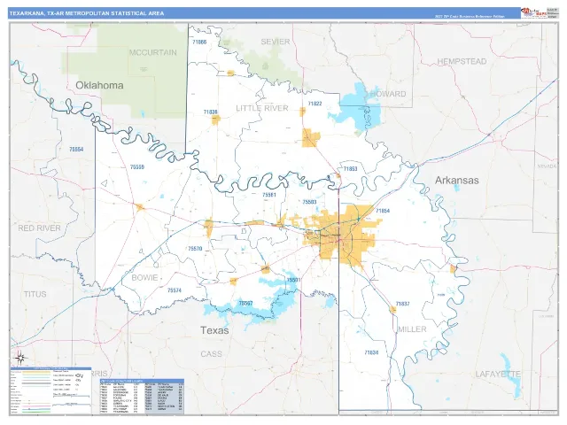Click the 'SEVIER' county label

(x=276, y=42)
